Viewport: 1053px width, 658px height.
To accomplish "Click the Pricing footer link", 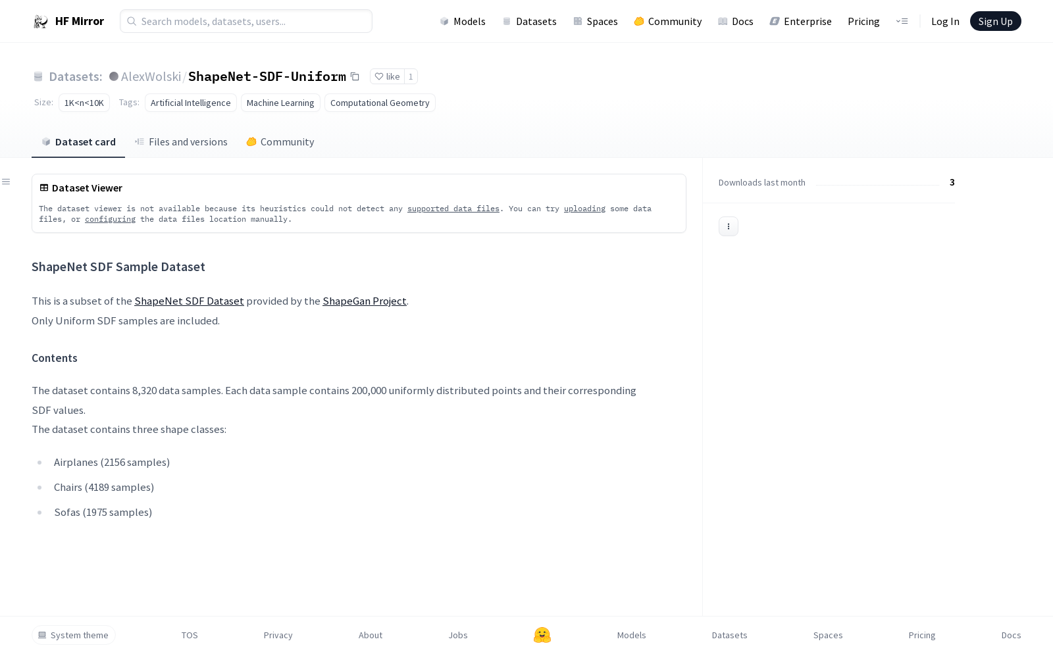I will 922,636.
